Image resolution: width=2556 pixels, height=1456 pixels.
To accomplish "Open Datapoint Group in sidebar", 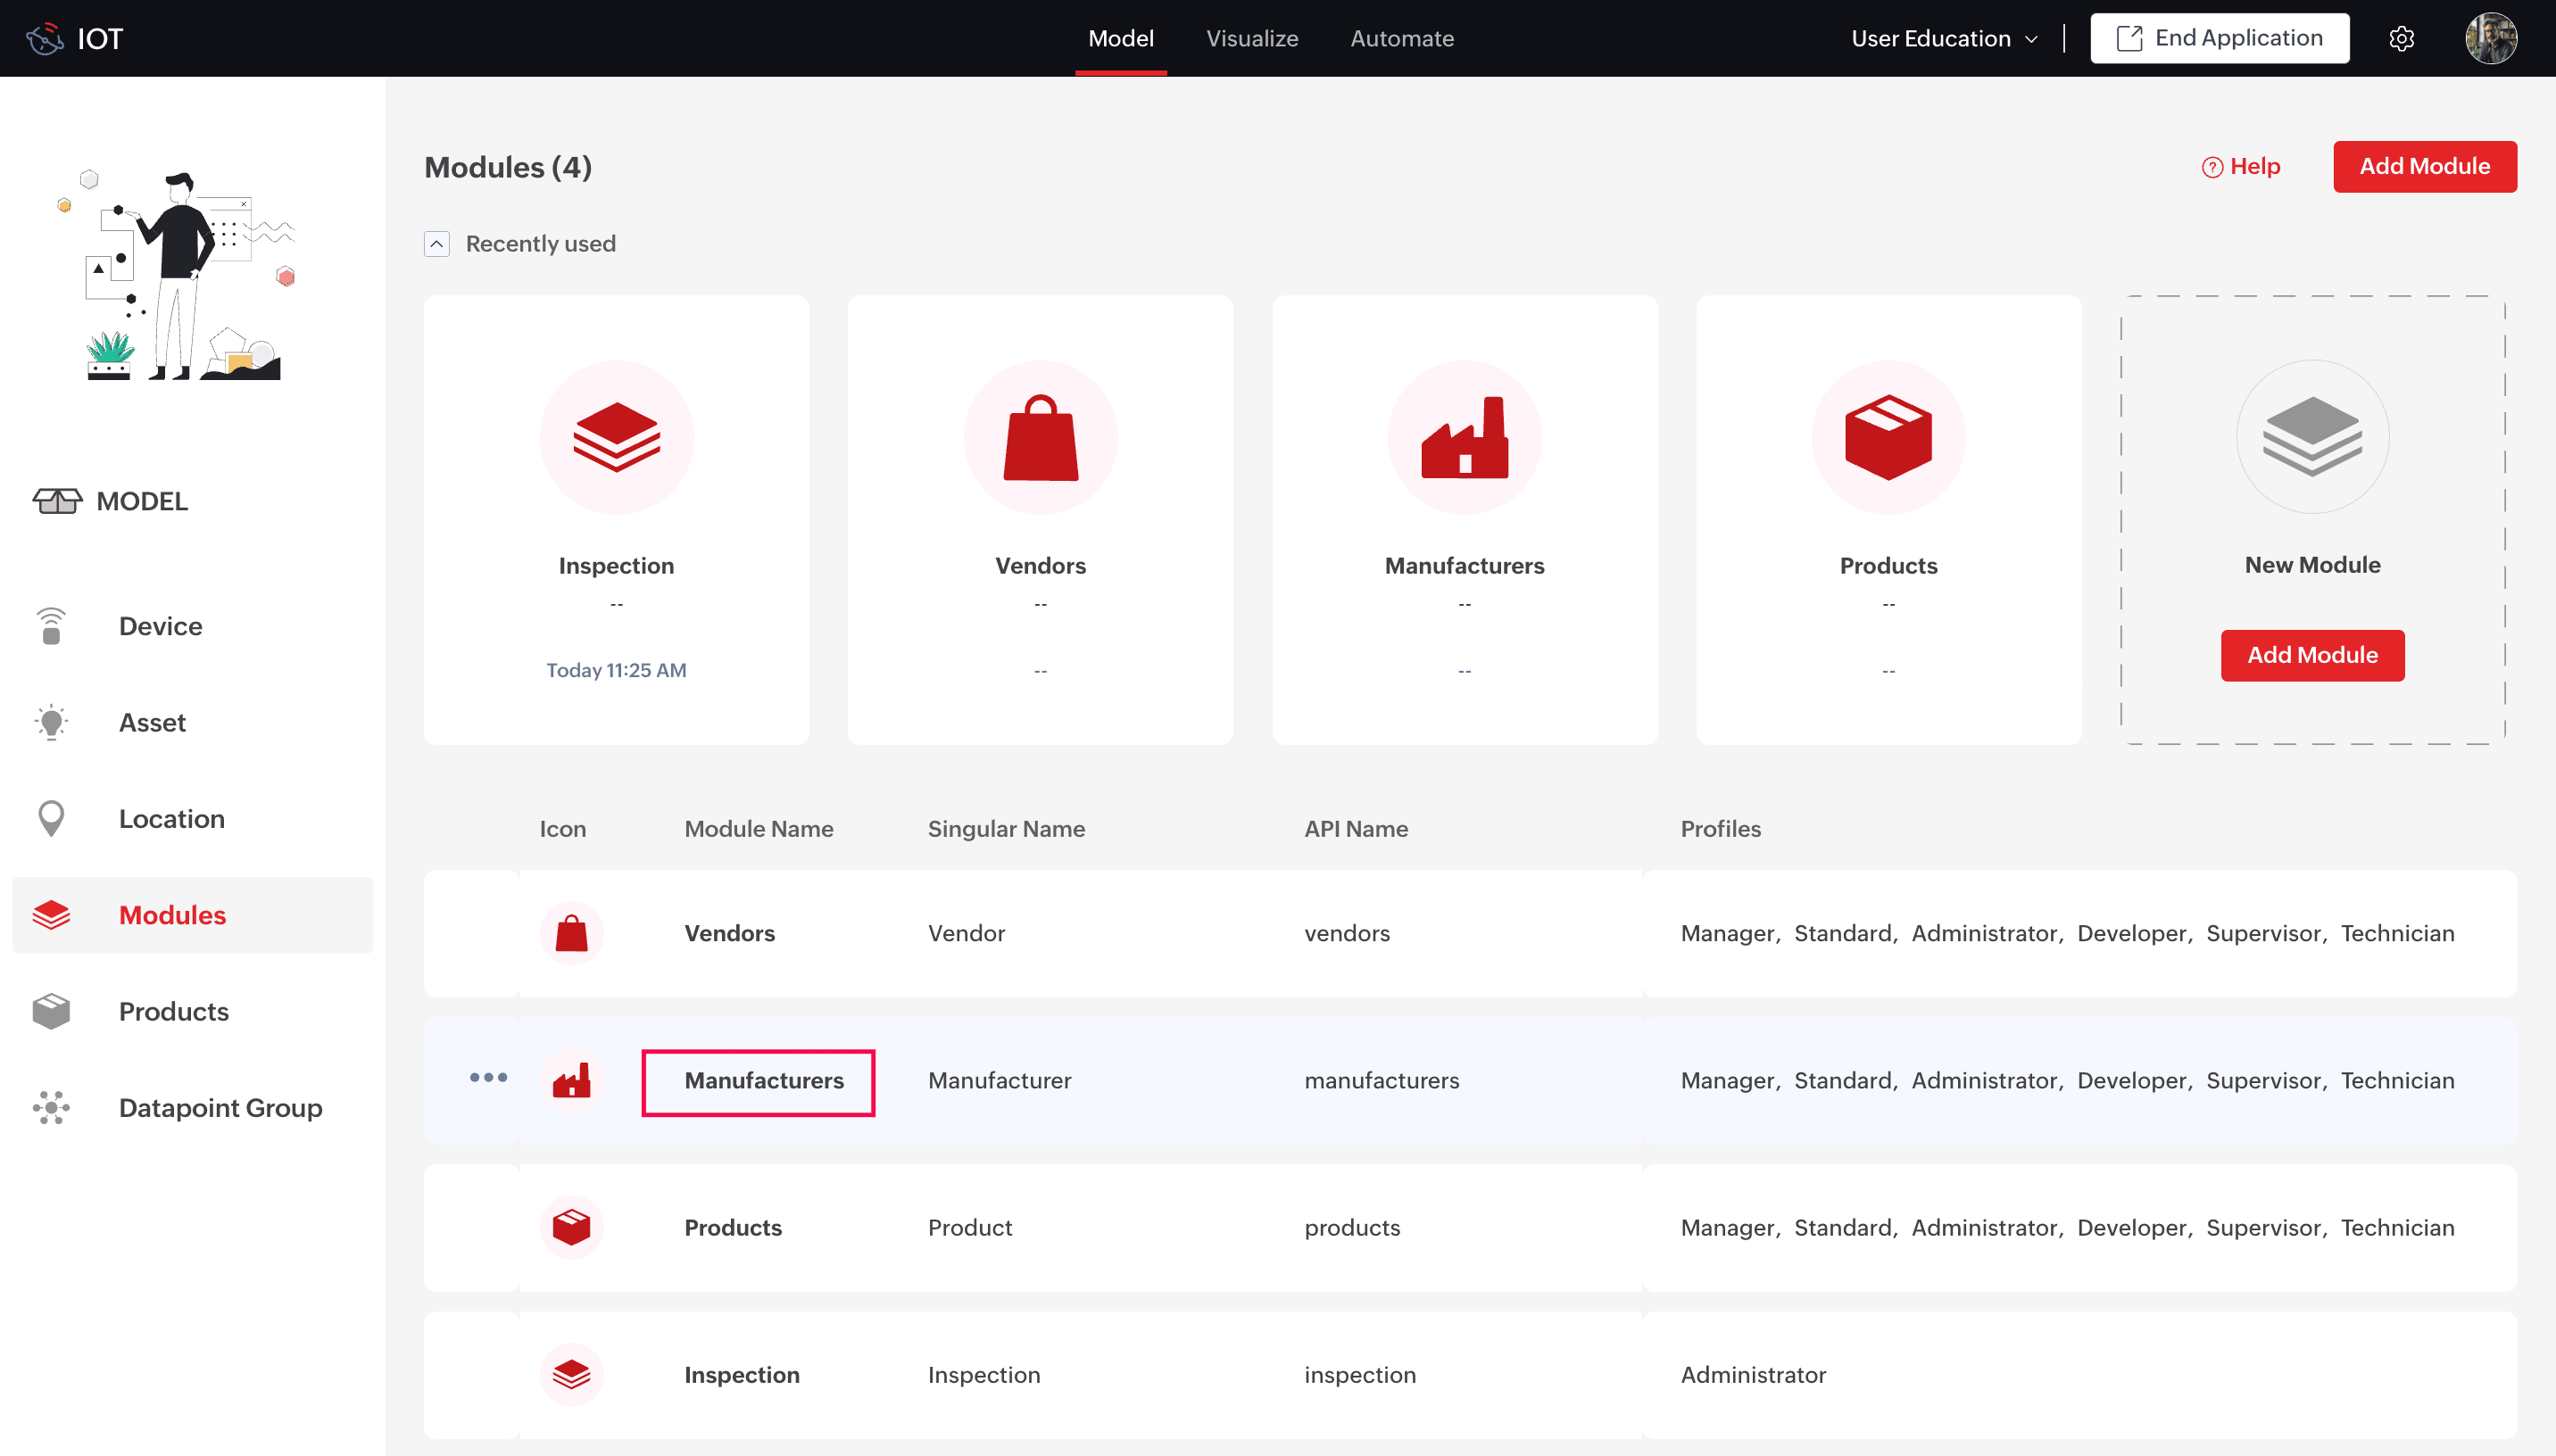I will [220, 1108].
